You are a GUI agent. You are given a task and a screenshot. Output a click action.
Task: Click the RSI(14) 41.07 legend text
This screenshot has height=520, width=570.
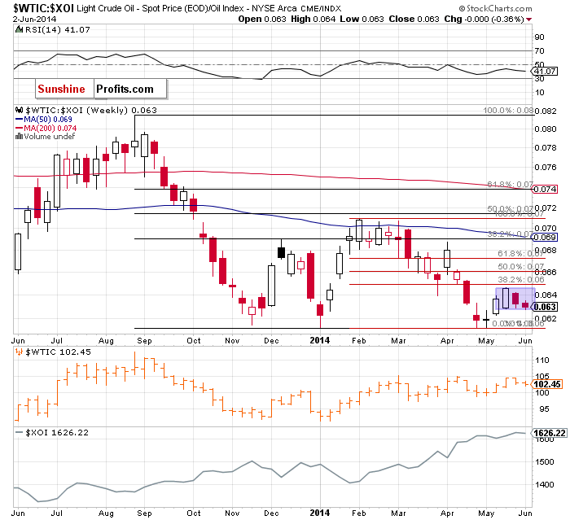coord(58,29)
